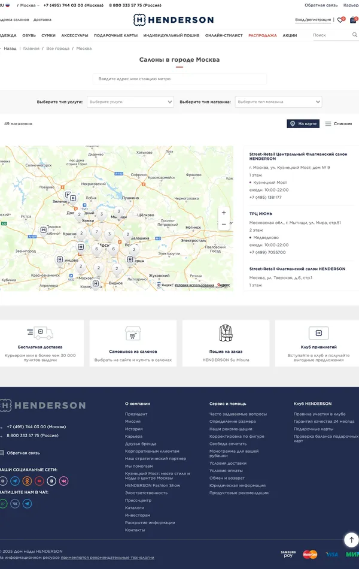Open the favorites heart icon
The width and height of the screenshot is (359, 569).
[340, 20]
